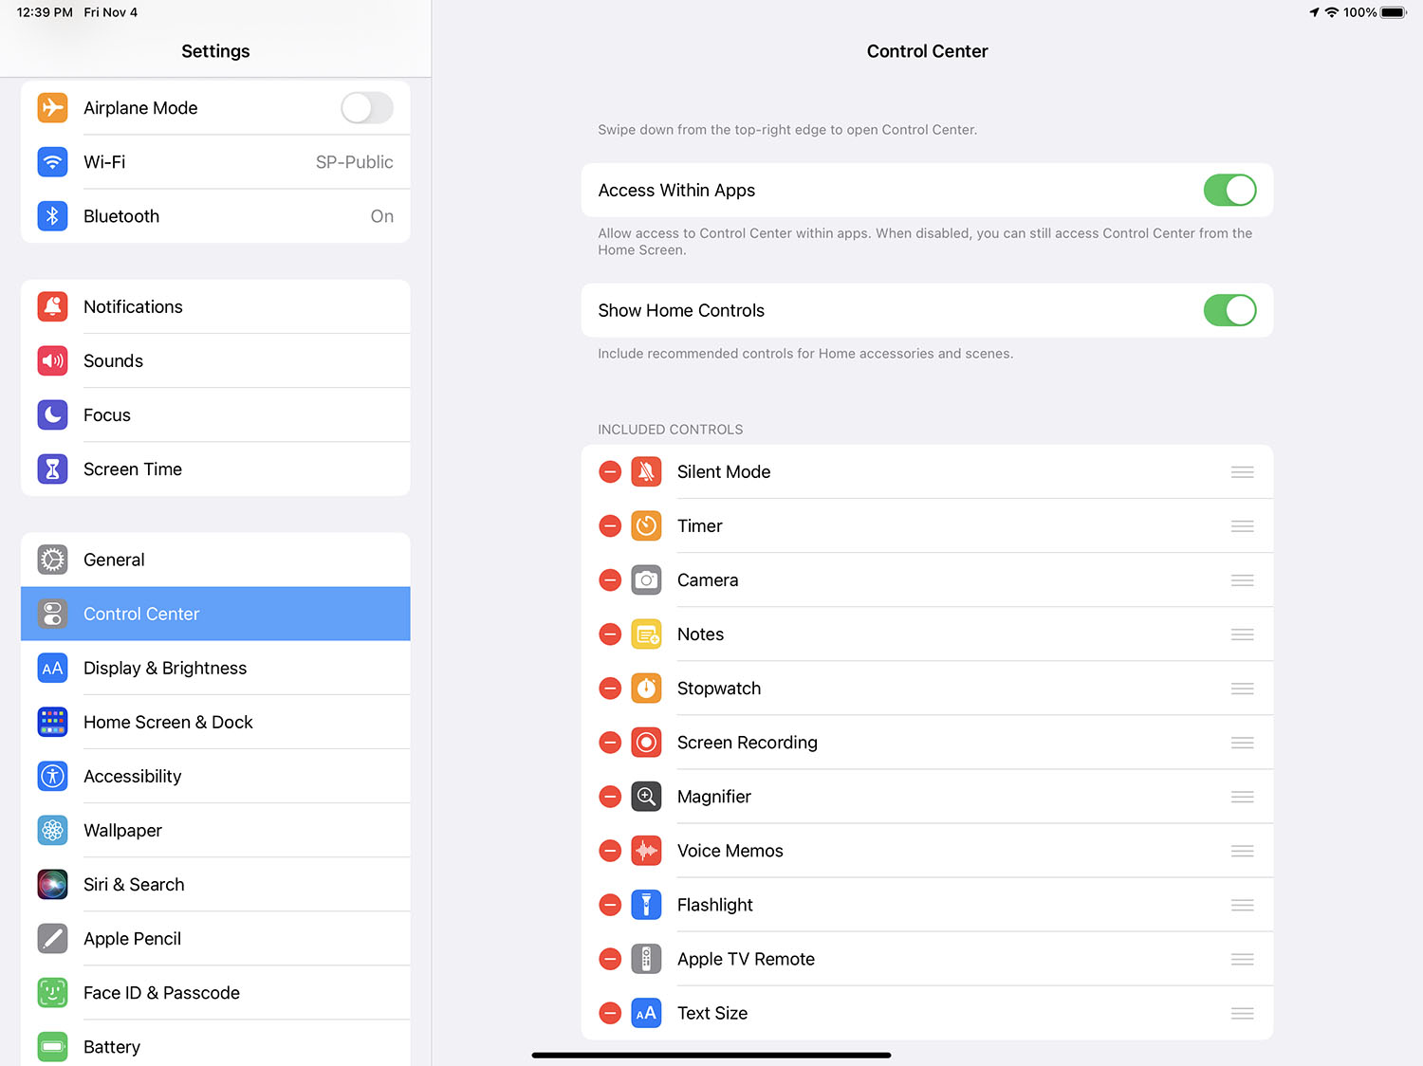Remove Timer using its red minus icon
The width and height of the screenshot is (1423, 1066).
(x=610, y=526)
